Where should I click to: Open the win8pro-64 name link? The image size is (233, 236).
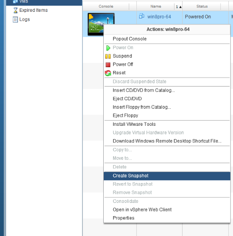point(159,17)
